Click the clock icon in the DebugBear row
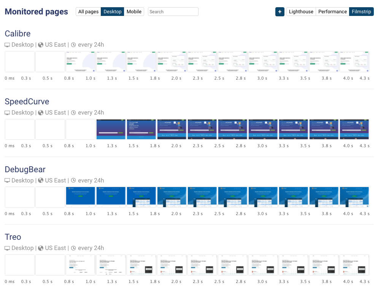Viewport: 378px width, 294px height. (x=73, y=181)
